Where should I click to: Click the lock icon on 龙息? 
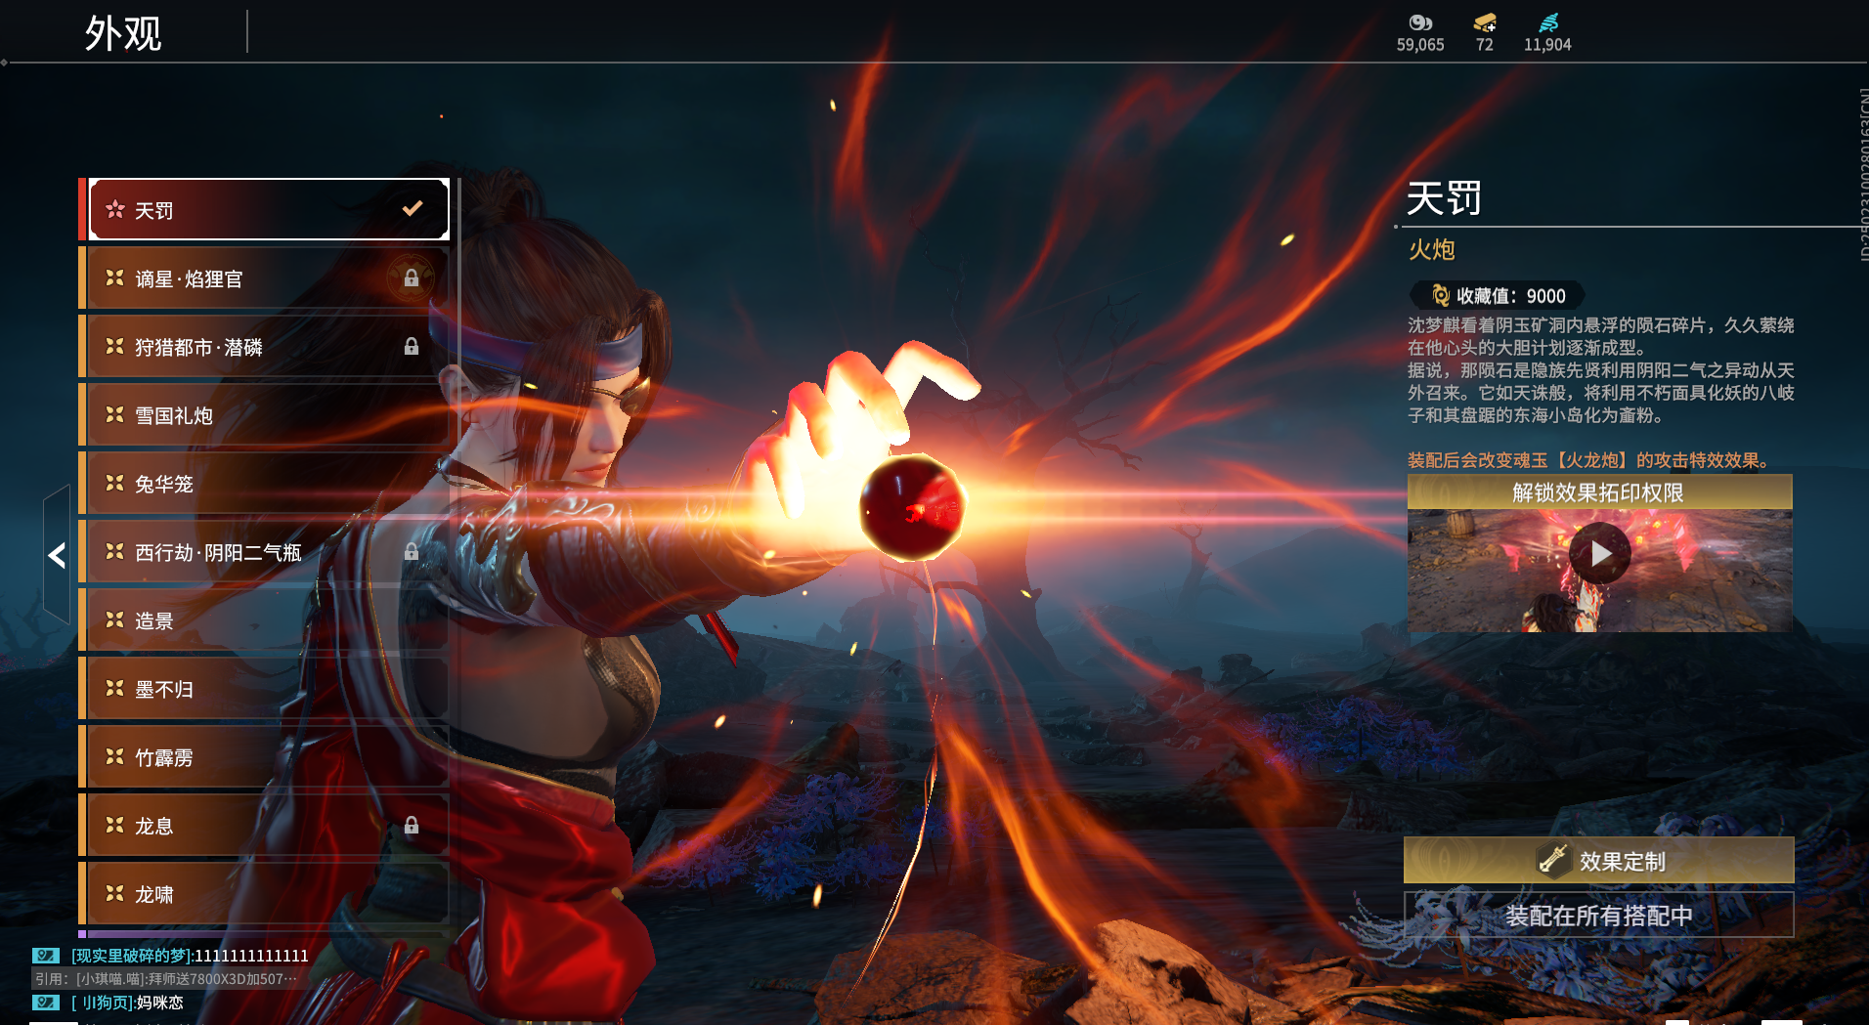[x=412, y=826]
